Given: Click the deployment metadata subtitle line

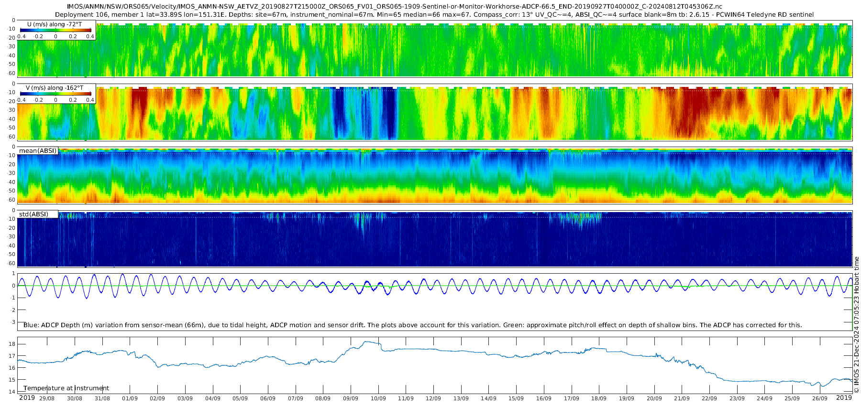Looking at the screenshot, I should point(434,15).
